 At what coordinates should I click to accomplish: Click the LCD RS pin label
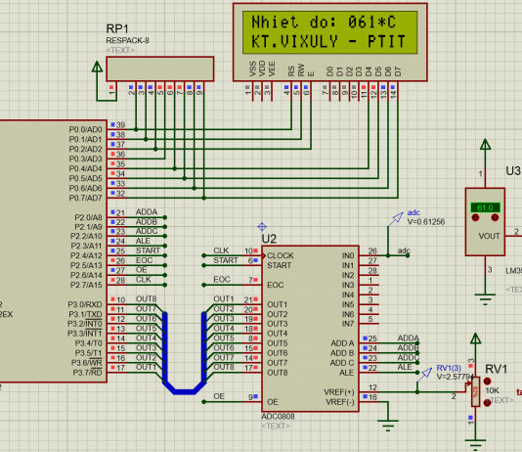[x=291, y=71]
